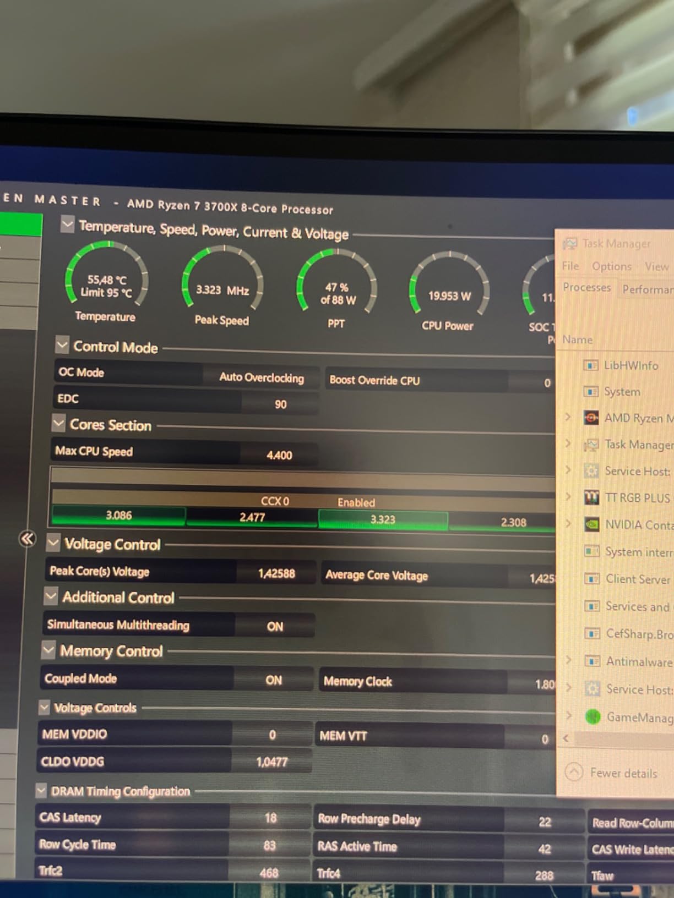Click the Fewer details up-arrow icon
The width and height of the screenshot is (674, 898).
coord(574,771)
